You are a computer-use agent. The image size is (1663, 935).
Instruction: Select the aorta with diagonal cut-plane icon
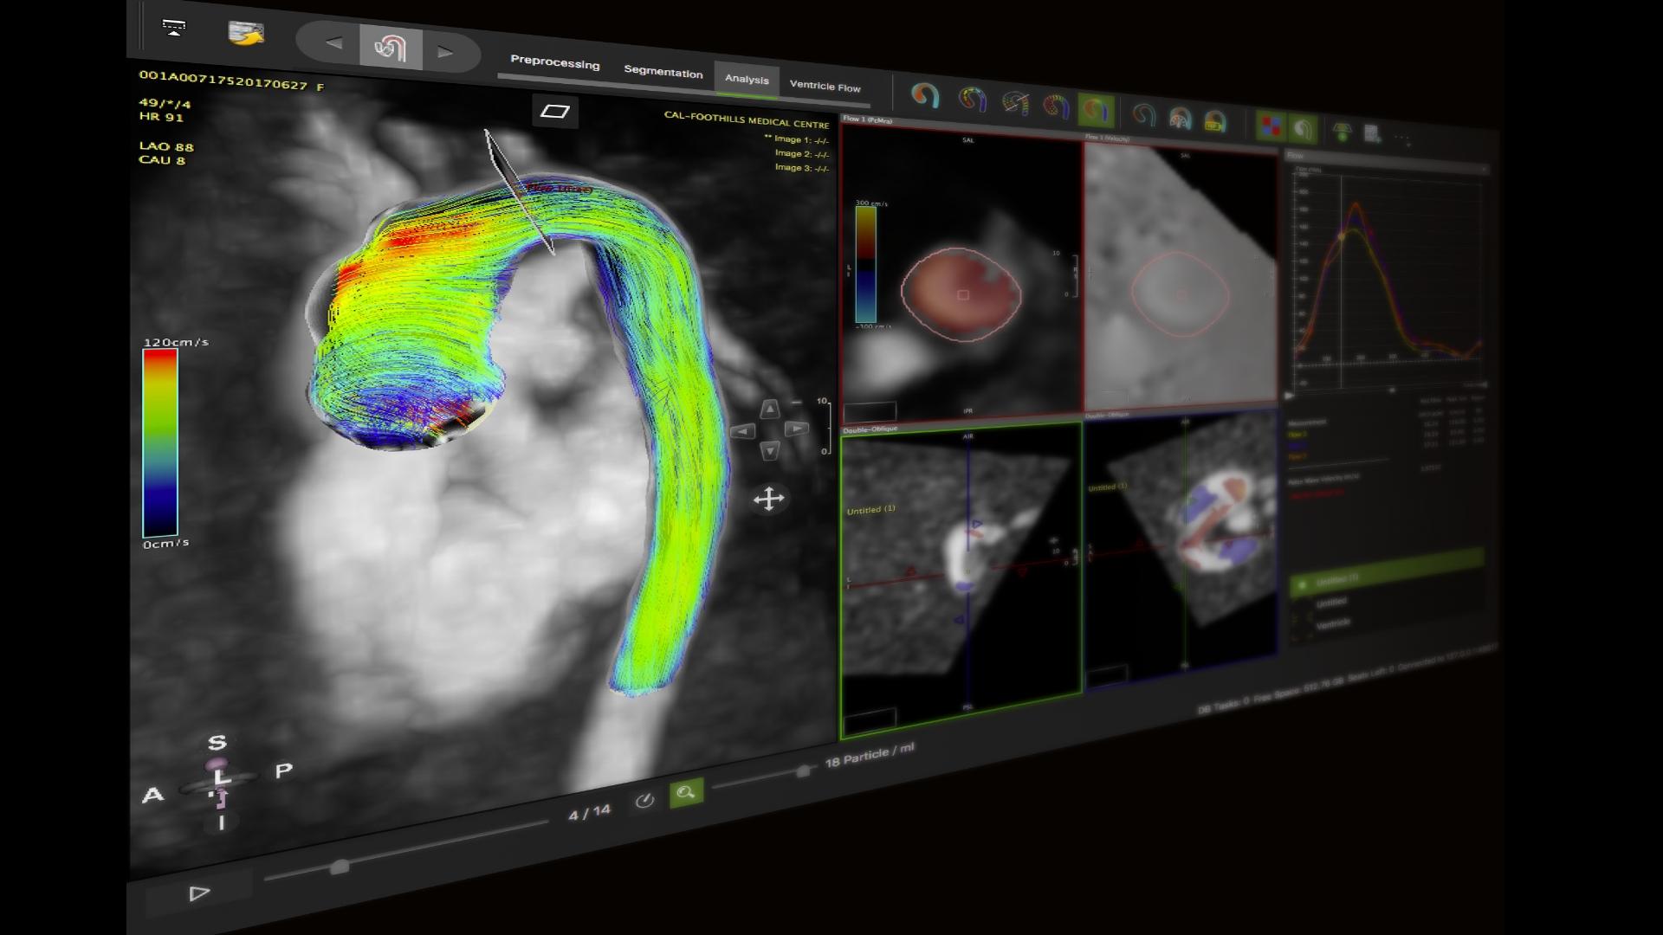[x=1015, y=104]
